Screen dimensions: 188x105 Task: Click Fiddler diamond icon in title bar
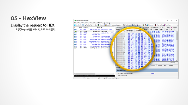[x=75, y=20]
